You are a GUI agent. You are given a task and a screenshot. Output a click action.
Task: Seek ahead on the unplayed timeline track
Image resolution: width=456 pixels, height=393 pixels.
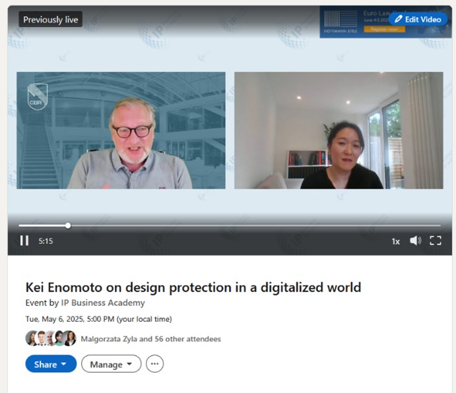[x=264, y=226]
